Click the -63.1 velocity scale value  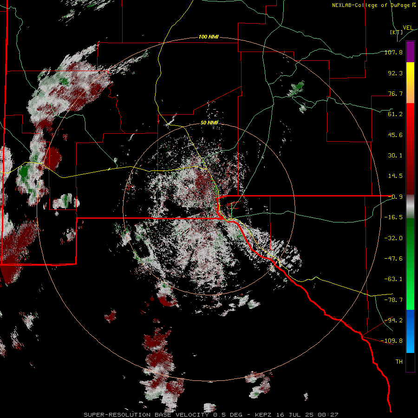coord(393,279)
